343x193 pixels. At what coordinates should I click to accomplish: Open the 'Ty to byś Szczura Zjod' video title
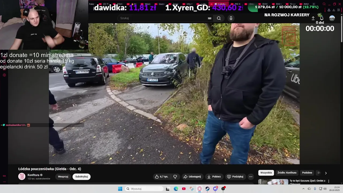307,182
